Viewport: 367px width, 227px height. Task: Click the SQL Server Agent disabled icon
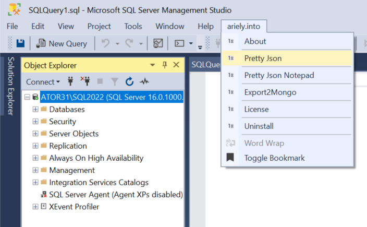tap(44, 194)
